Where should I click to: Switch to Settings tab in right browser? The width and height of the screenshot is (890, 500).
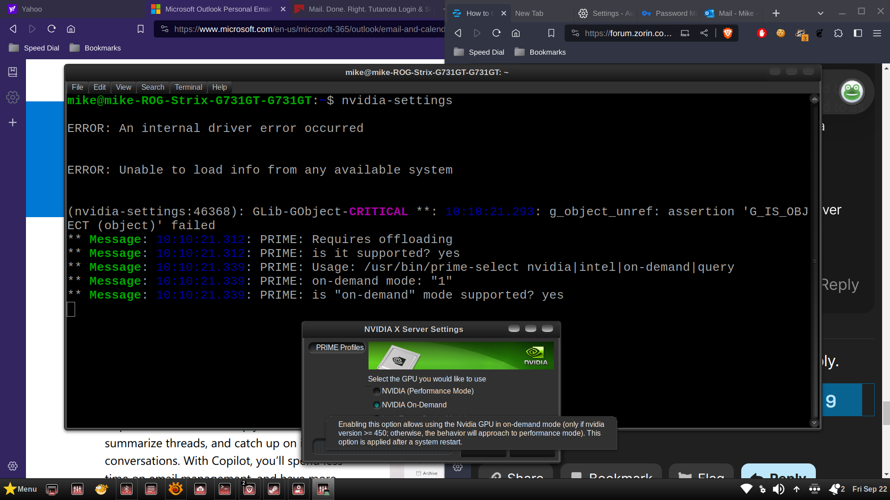(605, 13)
